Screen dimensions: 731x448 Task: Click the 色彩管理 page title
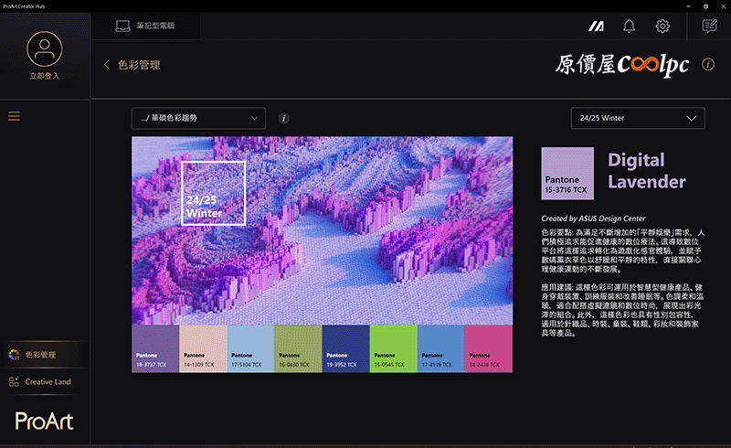[x=139, y=65]
